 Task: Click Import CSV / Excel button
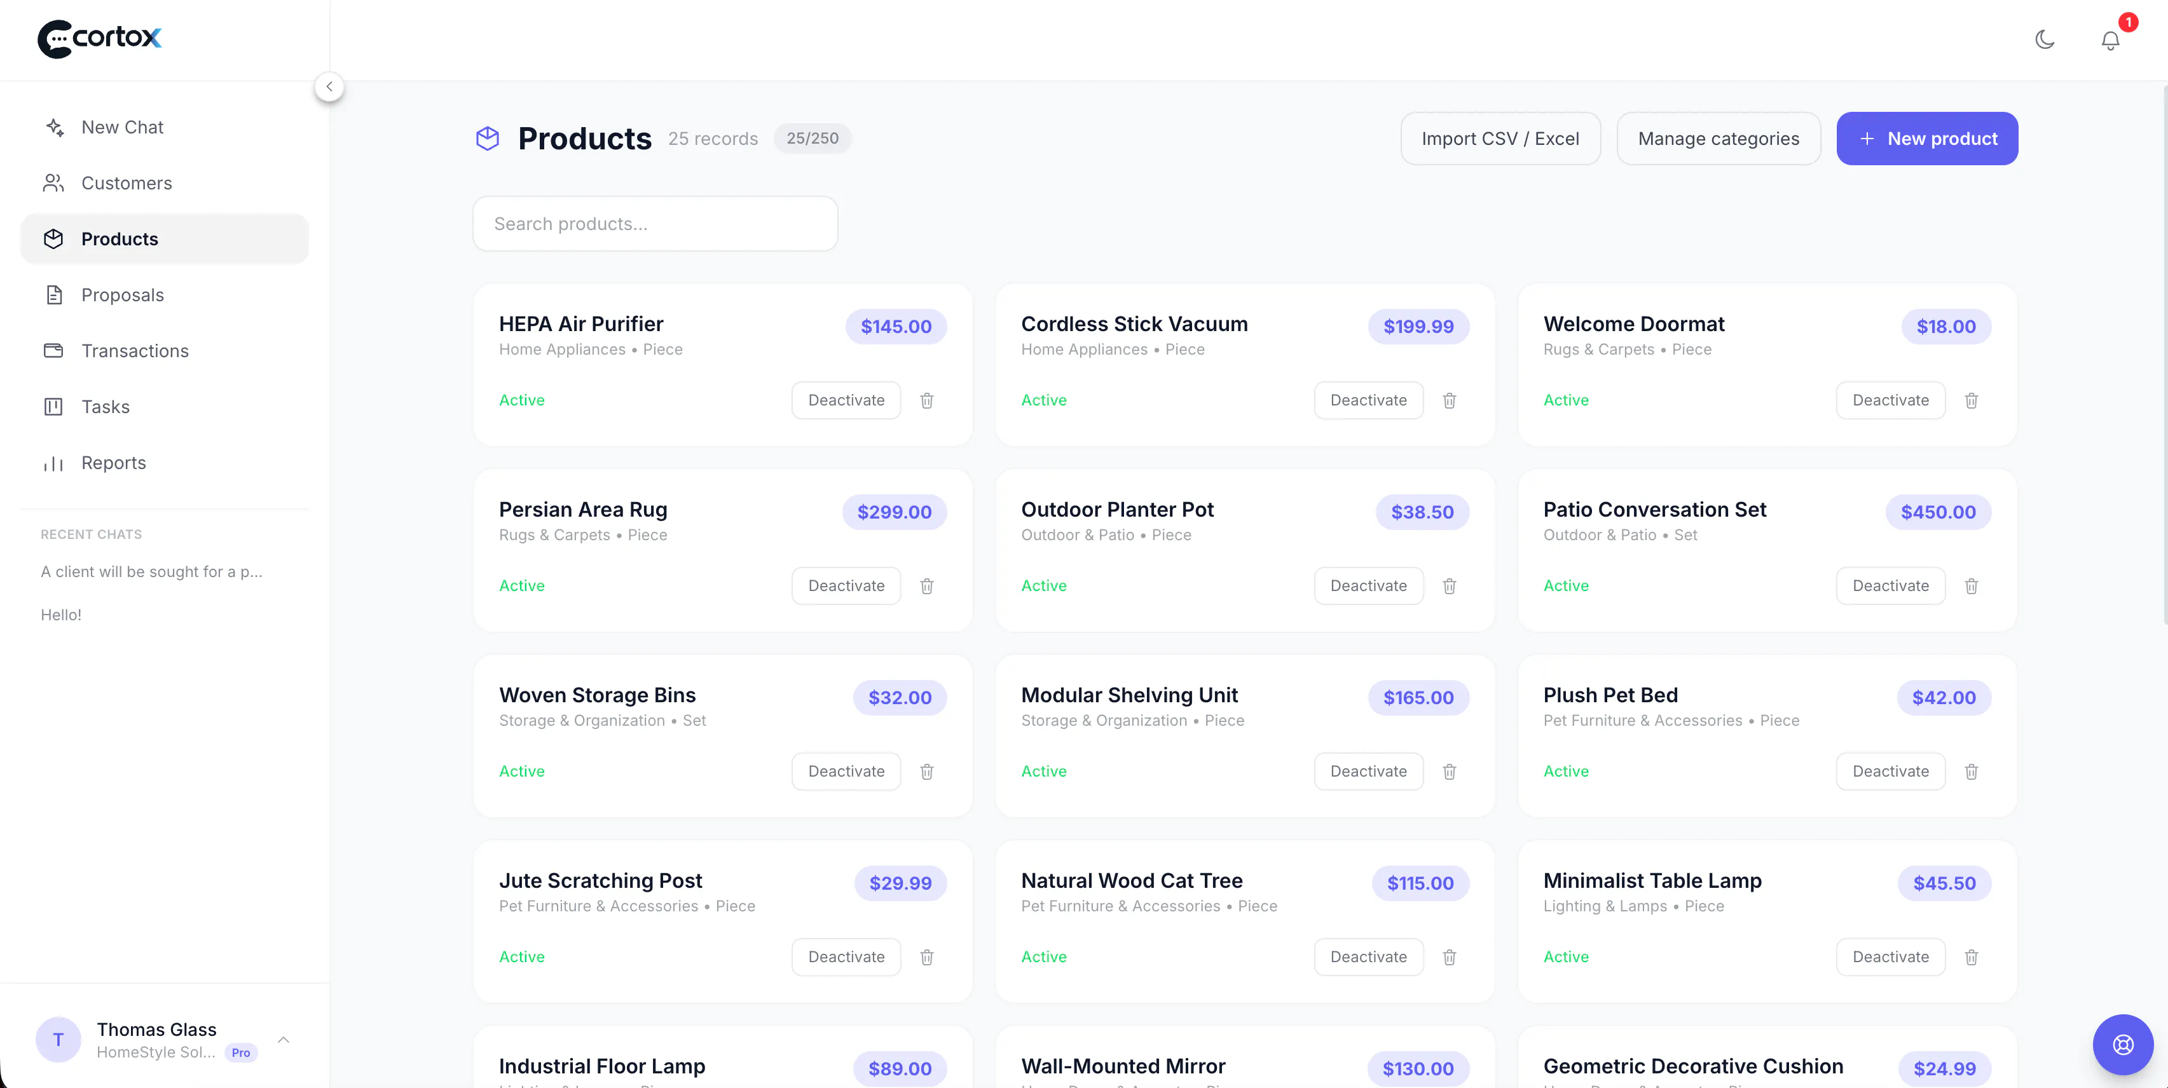pos(1500,139)
